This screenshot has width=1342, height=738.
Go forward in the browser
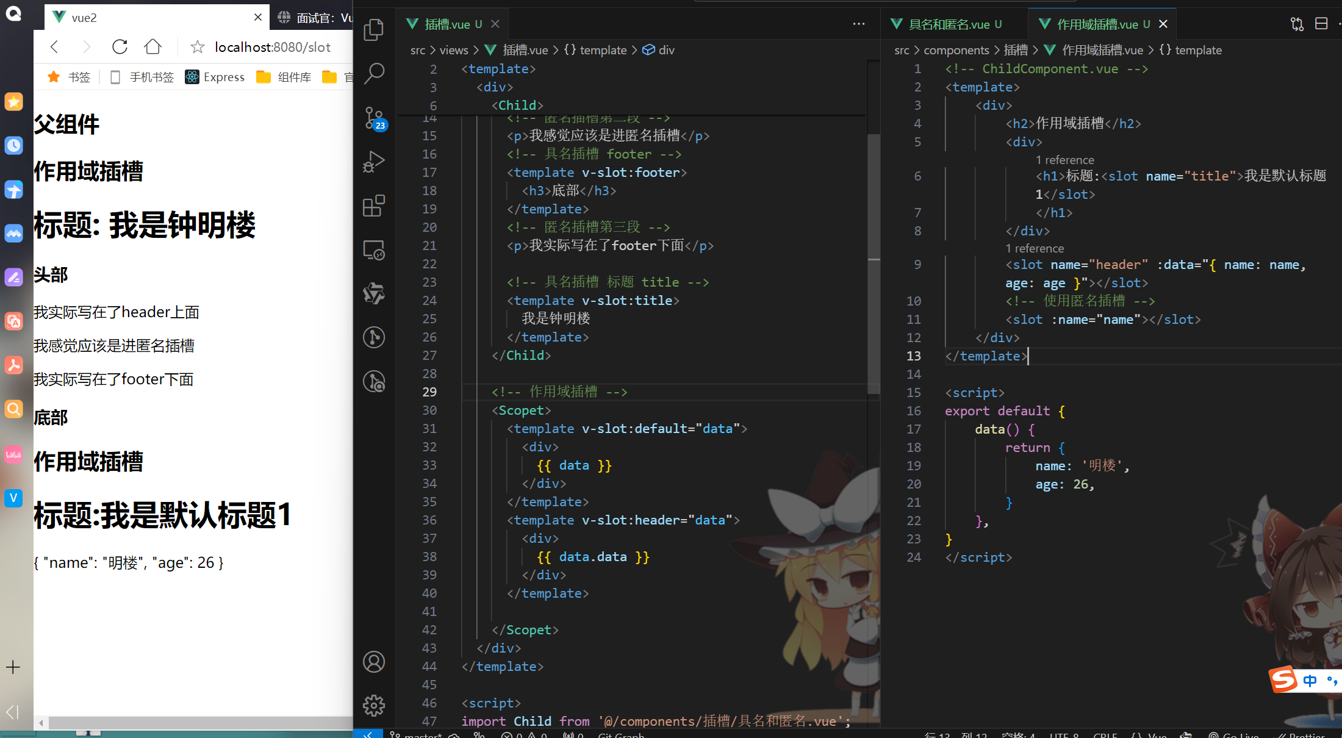pyautogui.click(x=87, y=46)
